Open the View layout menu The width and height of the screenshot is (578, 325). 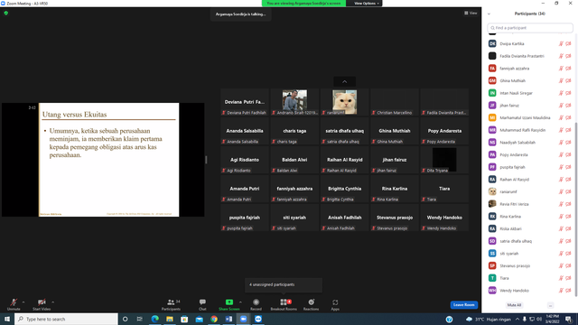471,13
